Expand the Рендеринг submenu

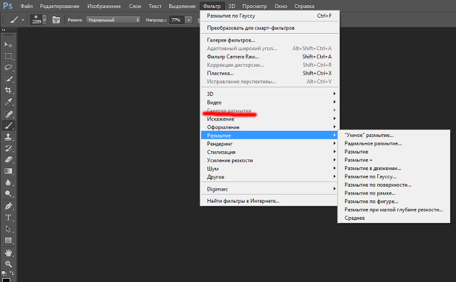click(270, 144)
